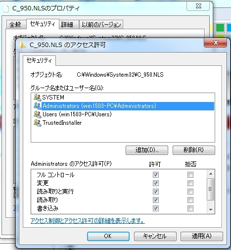This screenshot has width=231, height=250.
Task: Click the green color tile behind dialogs
Action: 220,28
